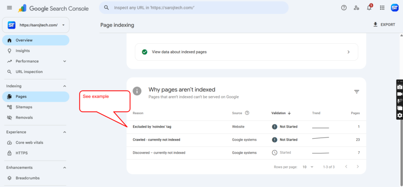Click the search magnifier icon
This screenshot has width=403, height=187.
(x=106, y=8)
